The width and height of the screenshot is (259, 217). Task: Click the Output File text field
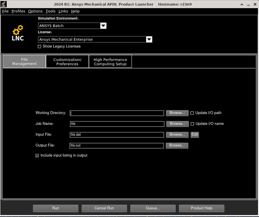[x=117, y=146]
